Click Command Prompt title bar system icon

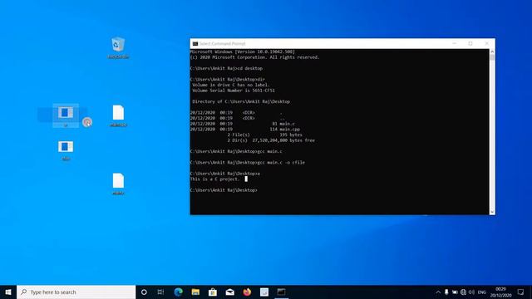(195, 44)
